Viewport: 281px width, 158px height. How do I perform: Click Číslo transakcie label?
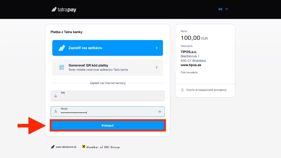point(189,72)
